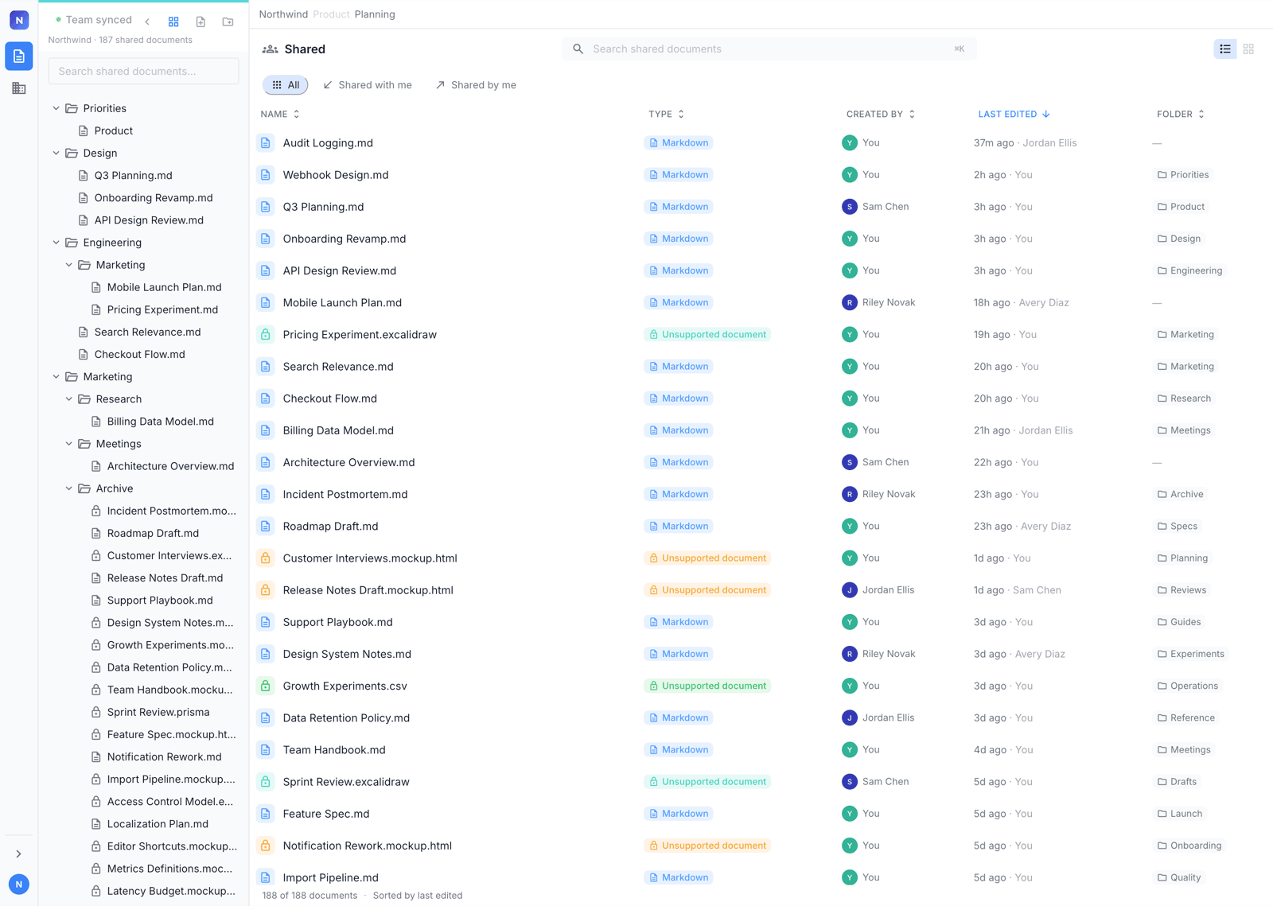This screenshot has width=1273, height=906.
Task: Click the grid layout icon beside Team synced
Action: [x=173, y=21]
